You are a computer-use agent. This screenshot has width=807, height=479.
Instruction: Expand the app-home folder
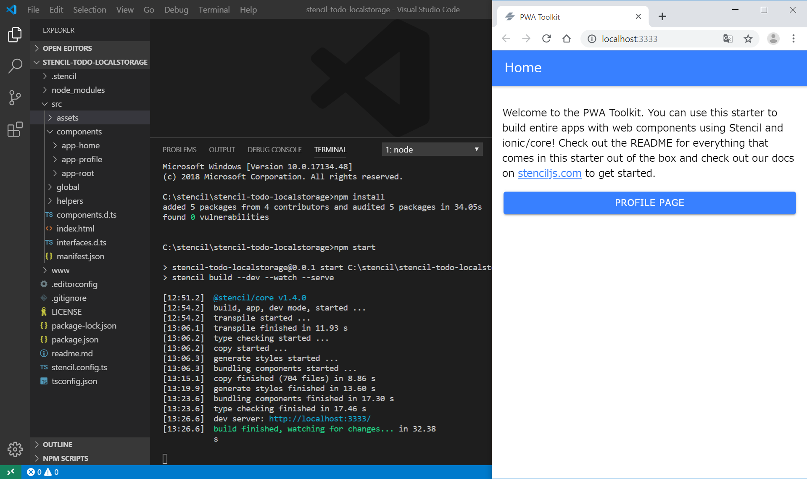90,145
